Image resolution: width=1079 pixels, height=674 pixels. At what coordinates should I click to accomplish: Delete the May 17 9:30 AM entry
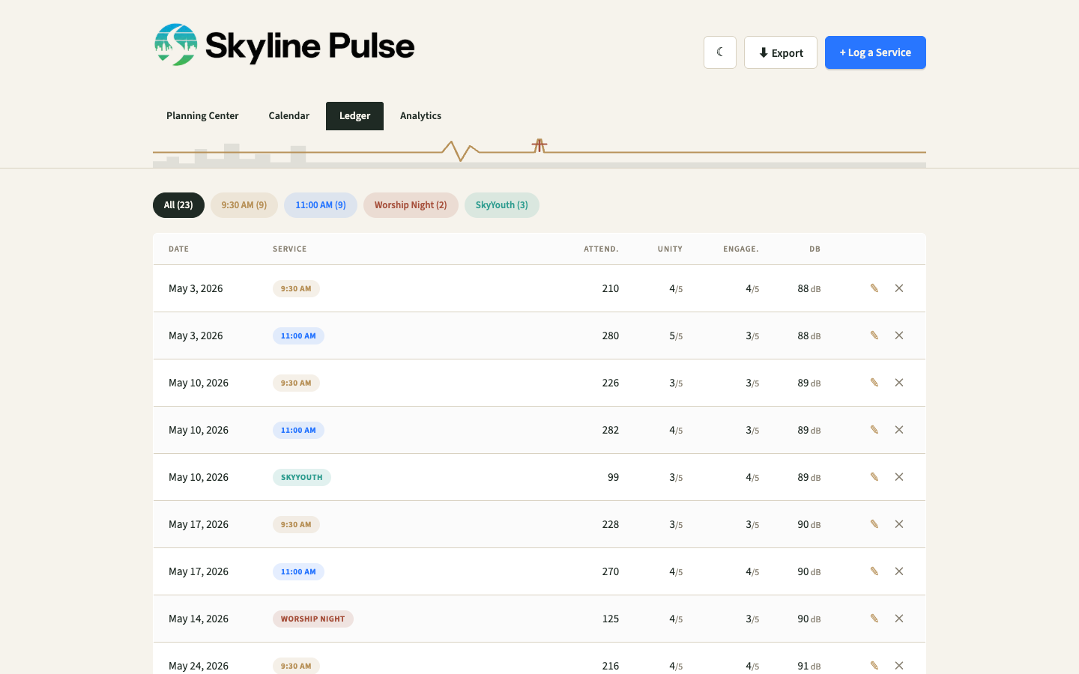899,524
